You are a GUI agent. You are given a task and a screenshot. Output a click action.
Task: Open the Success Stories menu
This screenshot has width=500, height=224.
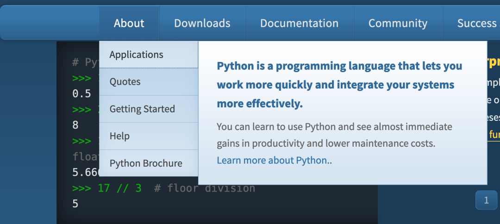click(x=472, y=23)
